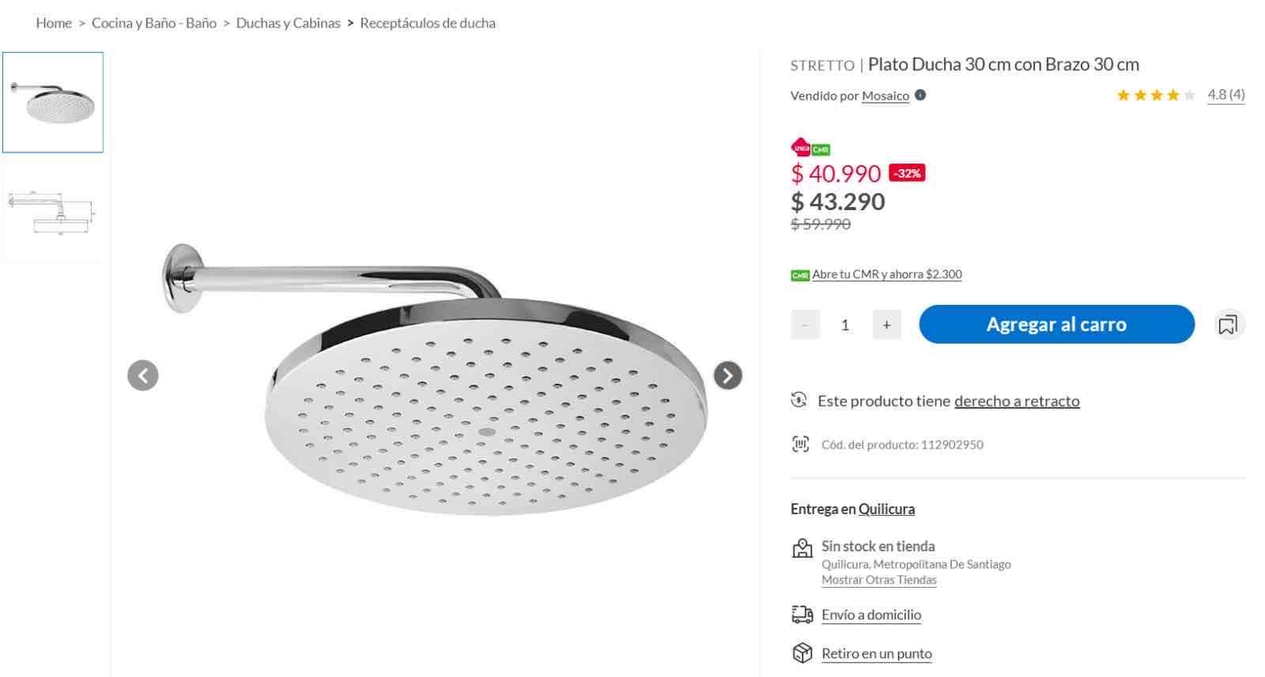1265x677 pixels.
Task: Click the product code barcode icon
Action: pyautogui.click(x=799, y=444)
